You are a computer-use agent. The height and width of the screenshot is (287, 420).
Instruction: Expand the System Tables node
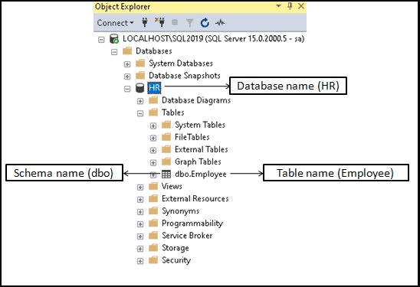click(x=153, y=126)
